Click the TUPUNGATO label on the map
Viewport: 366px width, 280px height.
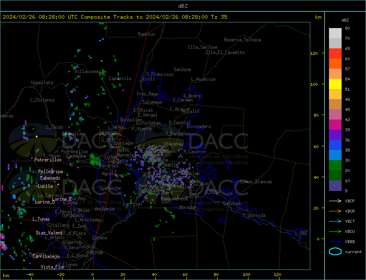tap(73, 216)
